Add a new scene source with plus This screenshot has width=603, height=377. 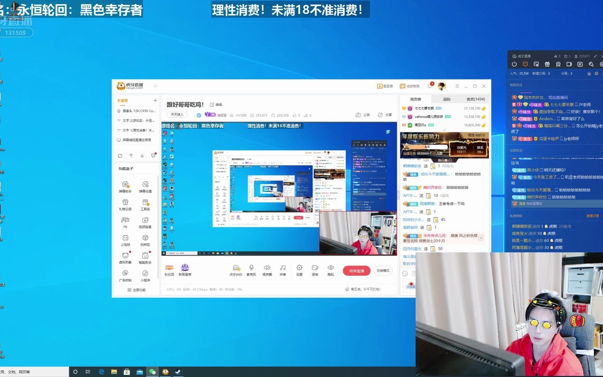[x=155, y=101]
